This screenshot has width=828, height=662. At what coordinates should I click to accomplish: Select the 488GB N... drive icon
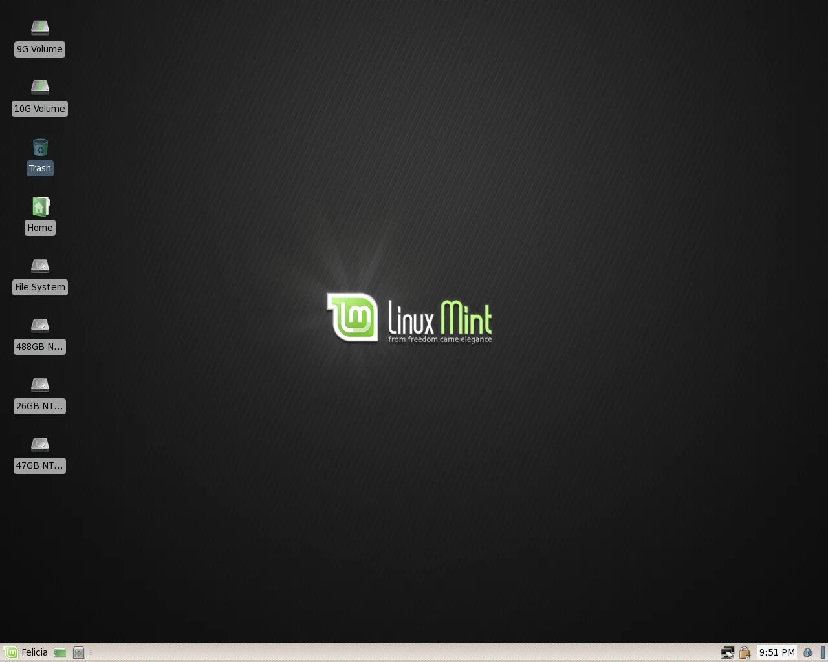coord(40,325)
